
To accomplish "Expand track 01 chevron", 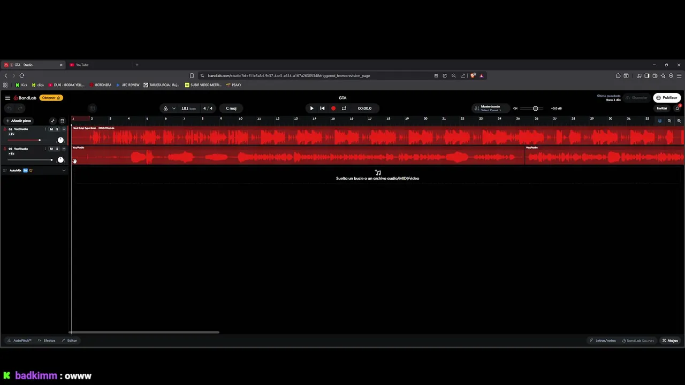I will [64, 129].
